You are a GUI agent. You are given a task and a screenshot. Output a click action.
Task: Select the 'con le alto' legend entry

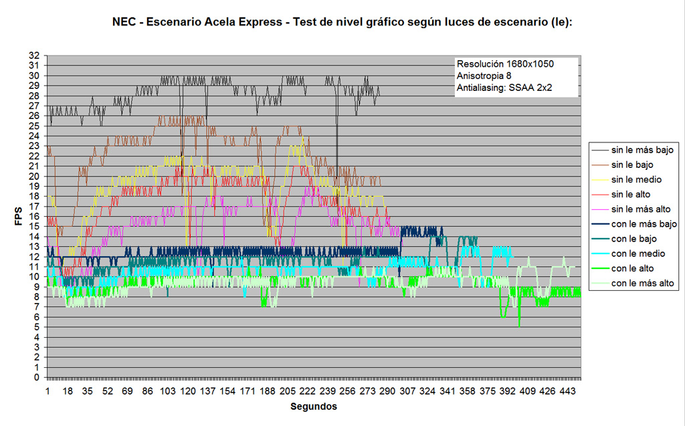pyautogui.click(x=632, y=269)
